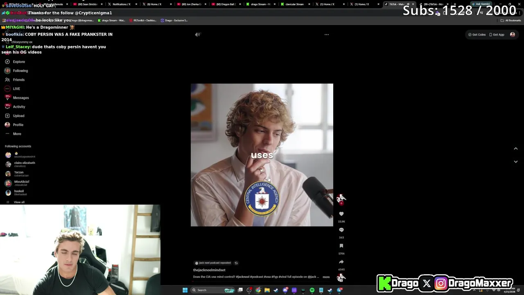Click the Upload plus-square icon

coord(7,116)
